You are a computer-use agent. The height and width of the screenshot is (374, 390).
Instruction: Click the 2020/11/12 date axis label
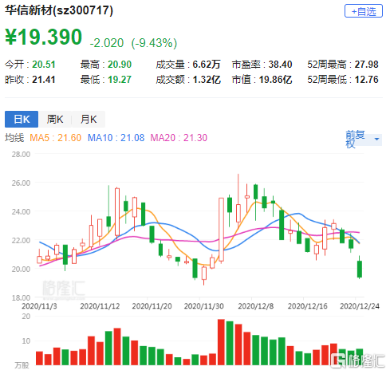[100, 306]
